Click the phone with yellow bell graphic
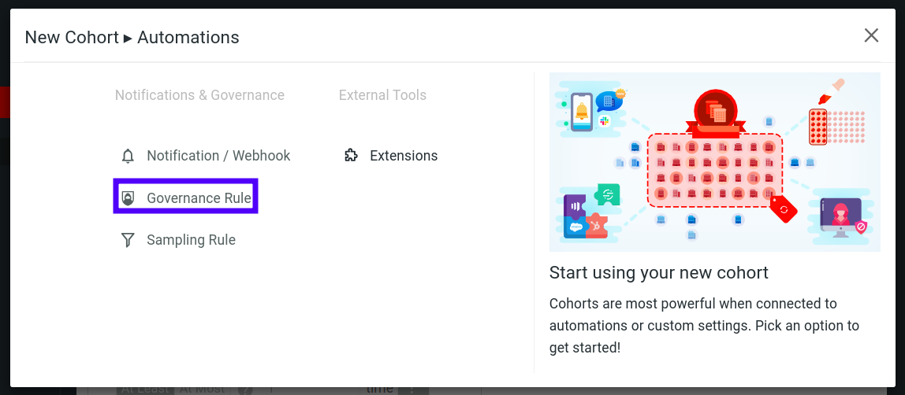905x395 pixels. 581,112
